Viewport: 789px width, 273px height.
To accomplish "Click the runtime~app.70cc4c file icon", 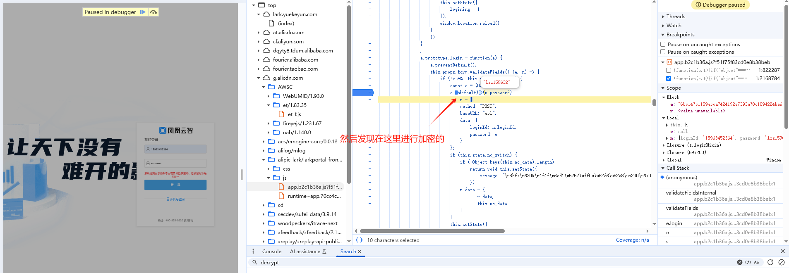I will (x=281, y=196).
